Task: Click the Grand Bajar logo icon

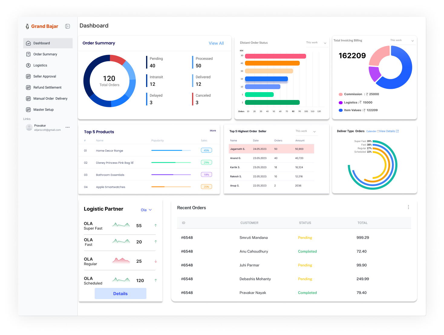Action: [27, 26]
